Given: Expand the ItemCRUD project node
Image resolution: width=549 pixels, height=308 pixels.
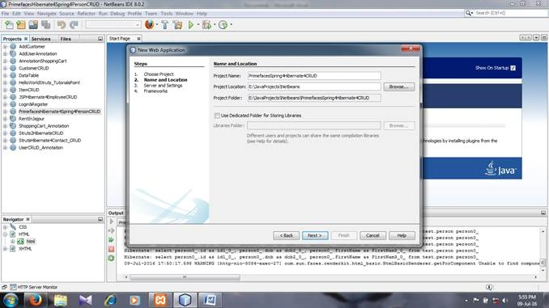Looking at the screenshot, I should 5,90.
